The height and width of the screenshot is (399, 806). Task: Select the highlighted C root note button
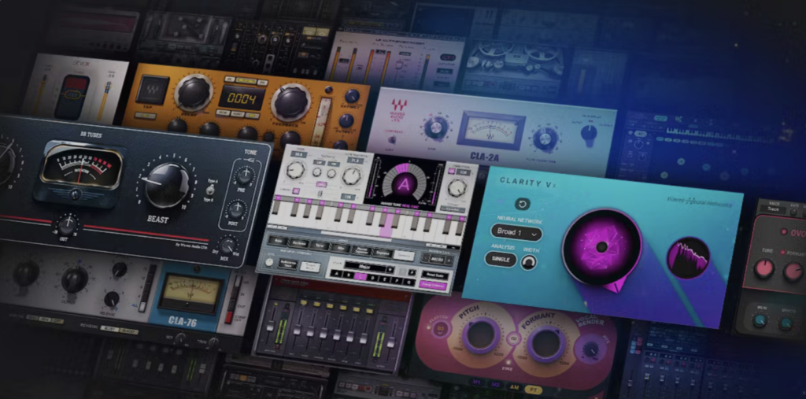(x=360, y=277)
